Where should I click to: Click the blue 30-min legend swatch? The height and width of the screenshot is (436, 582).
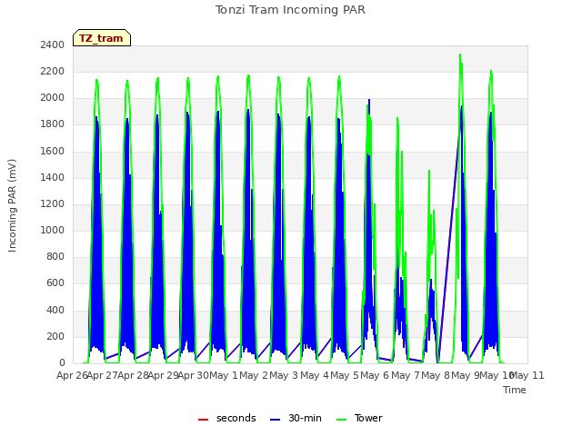(x=275, y=420)
